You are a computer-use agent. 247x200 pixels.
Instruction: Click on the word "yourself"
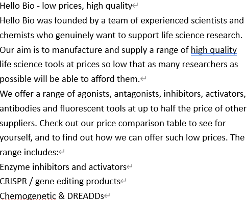(x=16, y=138)
